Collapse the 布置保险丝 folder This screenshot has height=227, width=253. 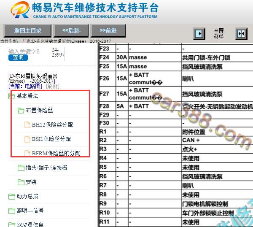(39, 110)
